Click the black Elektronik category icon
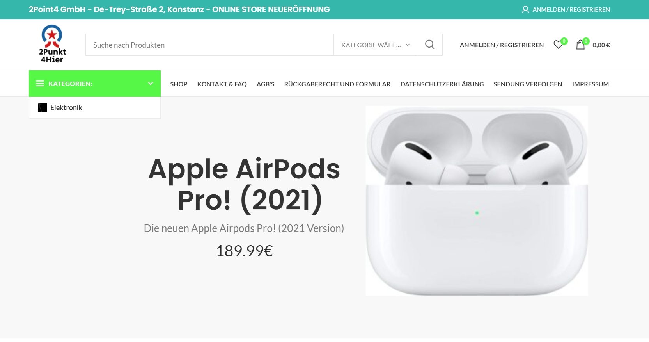Image resolution: width=649 pixels, height=342 pixels. [43, 108]
